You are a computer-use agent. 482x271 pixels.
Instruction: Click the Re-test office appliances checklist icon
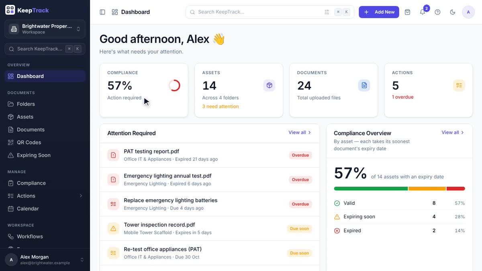[x=113, y=253]
